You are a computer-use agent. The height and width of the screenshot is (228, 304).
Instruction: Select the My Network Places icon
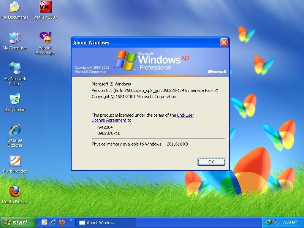[15, 74]
